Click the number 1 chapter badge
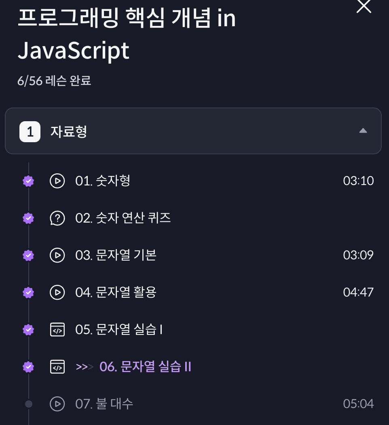Viewport: 389px width, 425px height. coord(30,132)
